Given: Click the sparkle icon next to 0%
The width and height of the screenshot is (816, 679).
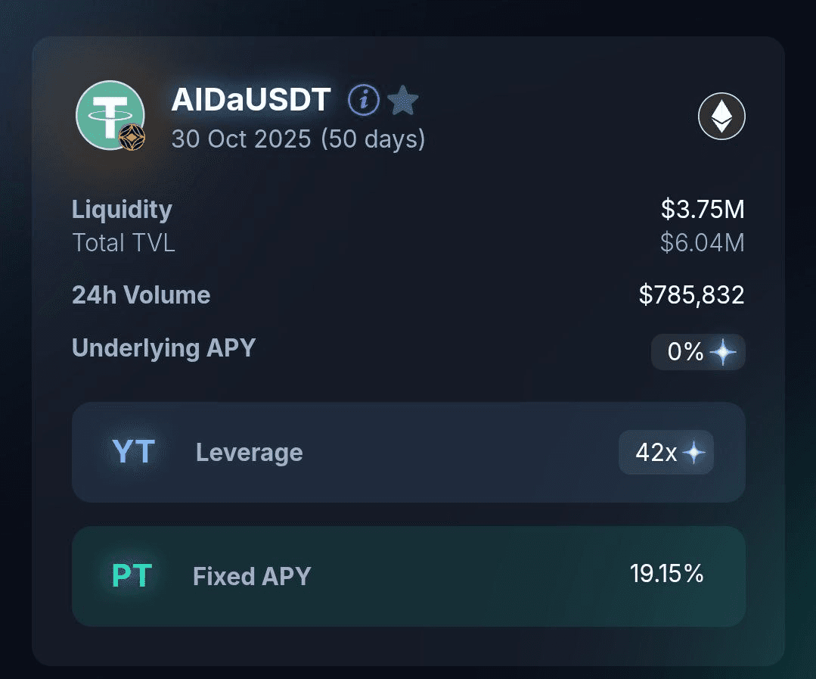Looking at the screenshot, I should point(723,352).
